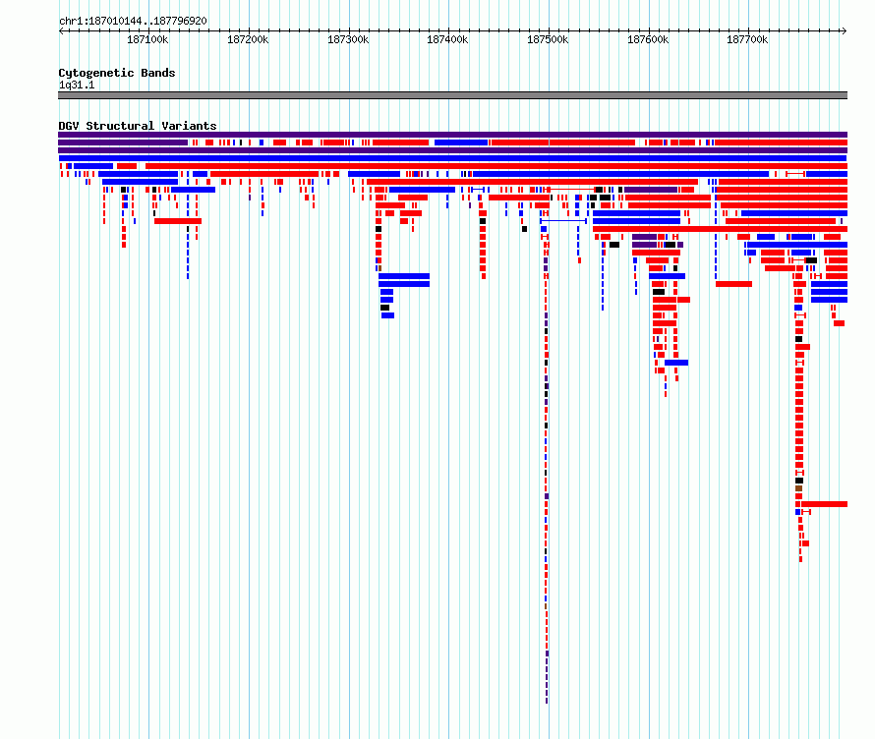Viewport: 875px width, 739px height.
Task: Open the Cytogenetic Bands track title
Action: [x=117, y=73]
